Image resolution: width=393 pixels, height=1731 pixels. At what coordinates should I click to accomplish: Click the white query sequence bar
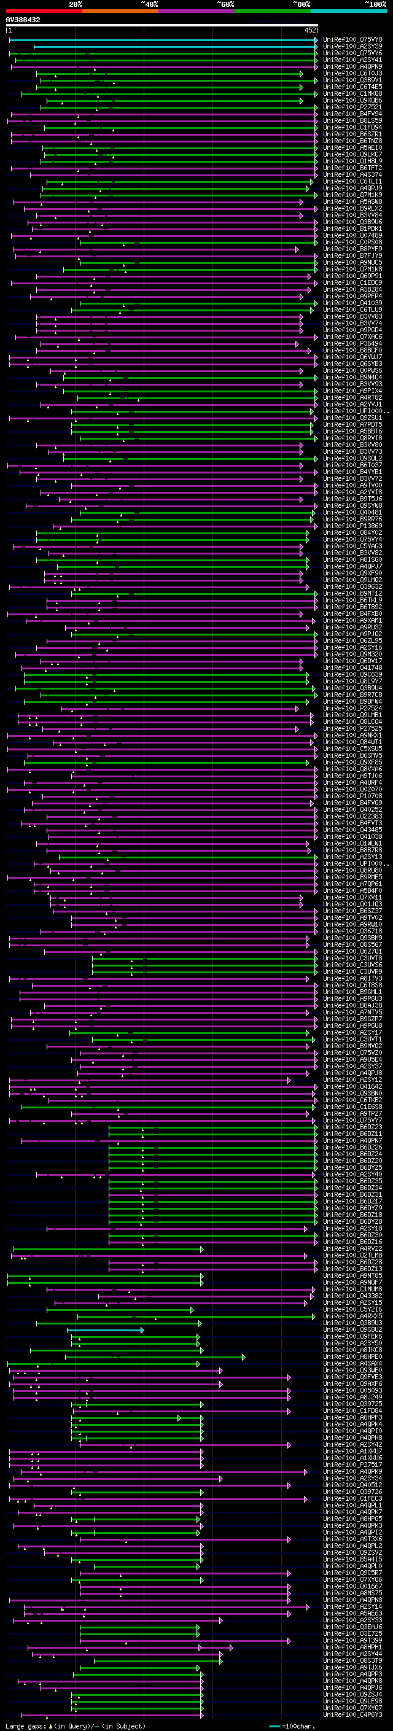[162, 26]
